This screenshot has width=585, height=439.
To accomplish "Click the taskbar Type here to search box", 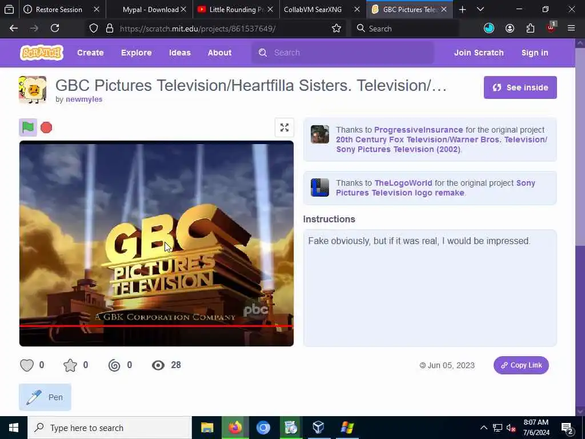I will pos(110,428).
